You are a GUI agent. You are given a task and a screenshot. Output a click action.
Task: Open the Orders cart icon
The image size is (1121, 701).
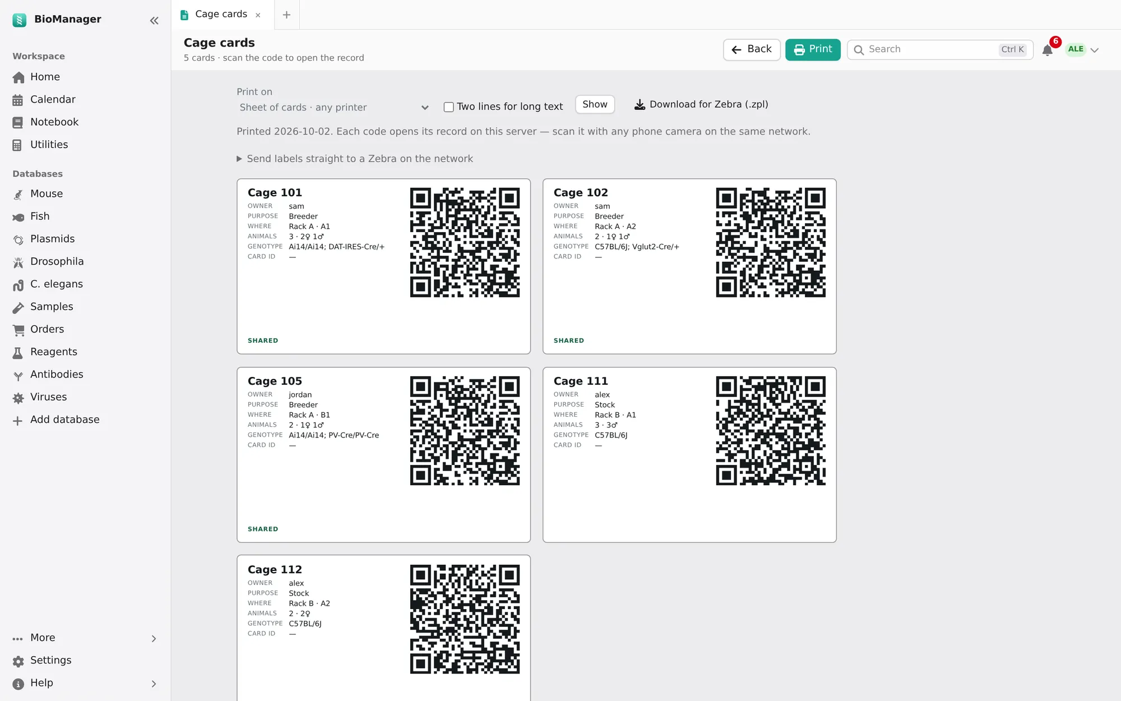tap(18, 330)
